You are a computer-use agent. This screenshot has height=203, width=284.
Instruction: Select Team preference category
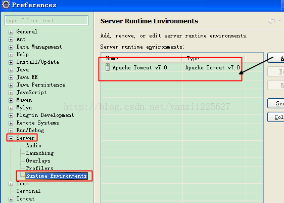[x=22, y=184]
